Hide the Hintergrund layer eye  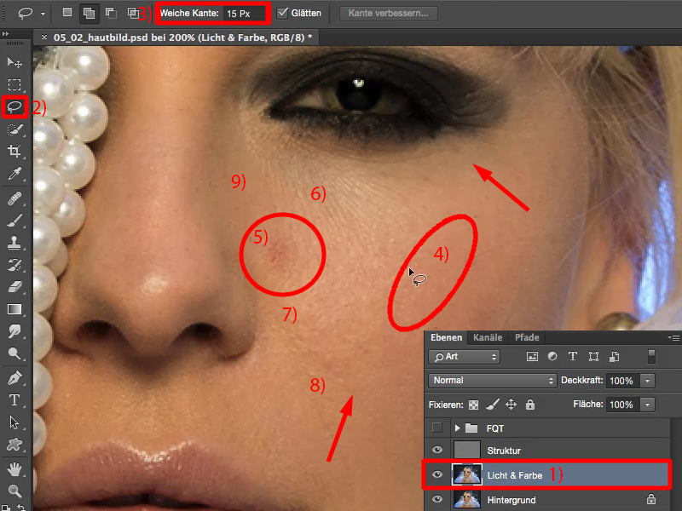pos(437,499)
